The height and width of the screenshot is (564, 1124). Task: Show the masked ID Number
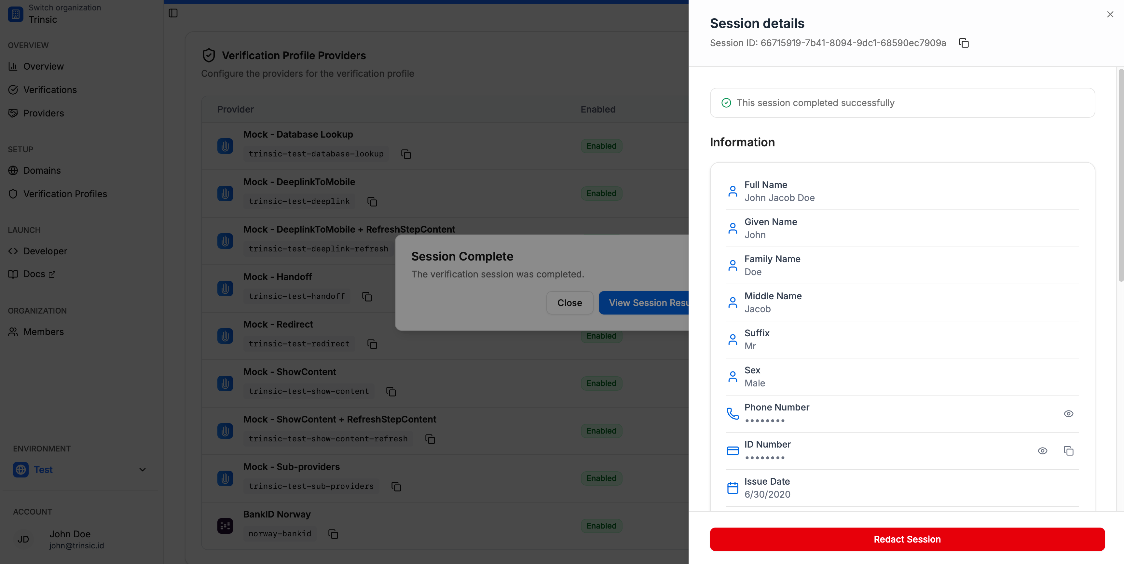click(x=1042, y=450)
